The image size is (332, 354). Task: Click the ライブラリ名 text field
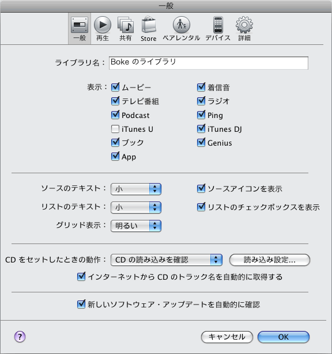click(x=209, y=63)
